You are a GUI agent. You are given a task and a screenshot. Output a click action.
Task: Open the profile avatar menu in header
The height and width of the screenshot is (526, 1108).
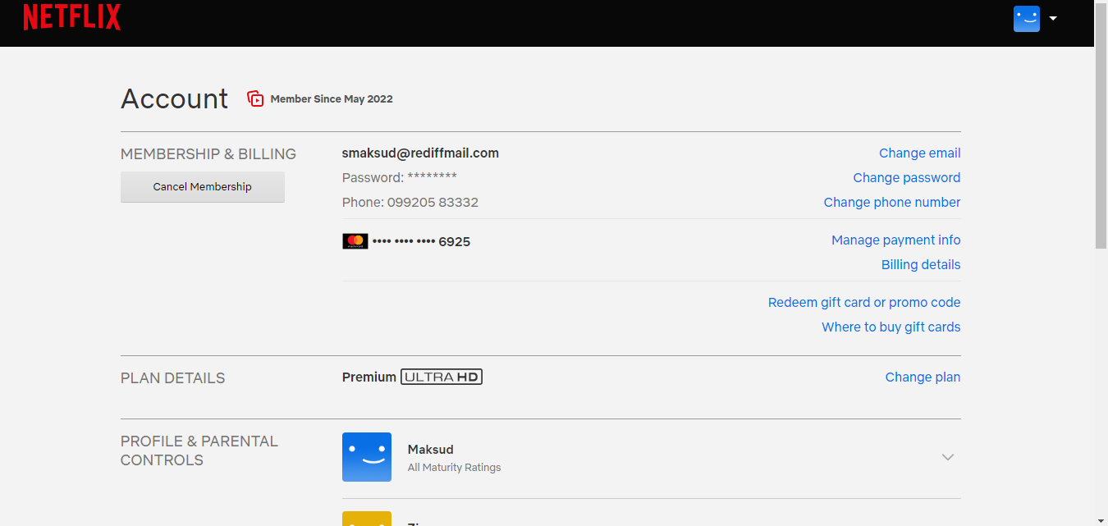pos(1027,19)
